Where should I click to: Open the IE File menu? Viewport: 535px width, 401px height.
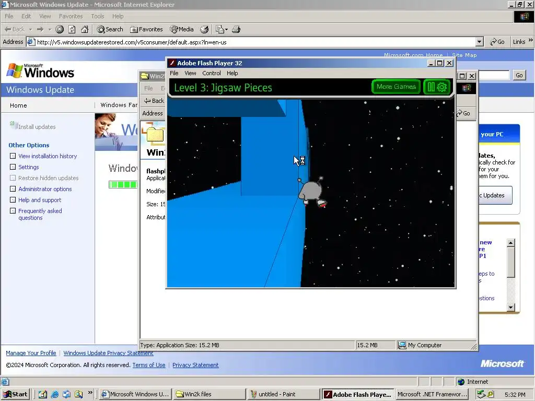tap(9, 16)
